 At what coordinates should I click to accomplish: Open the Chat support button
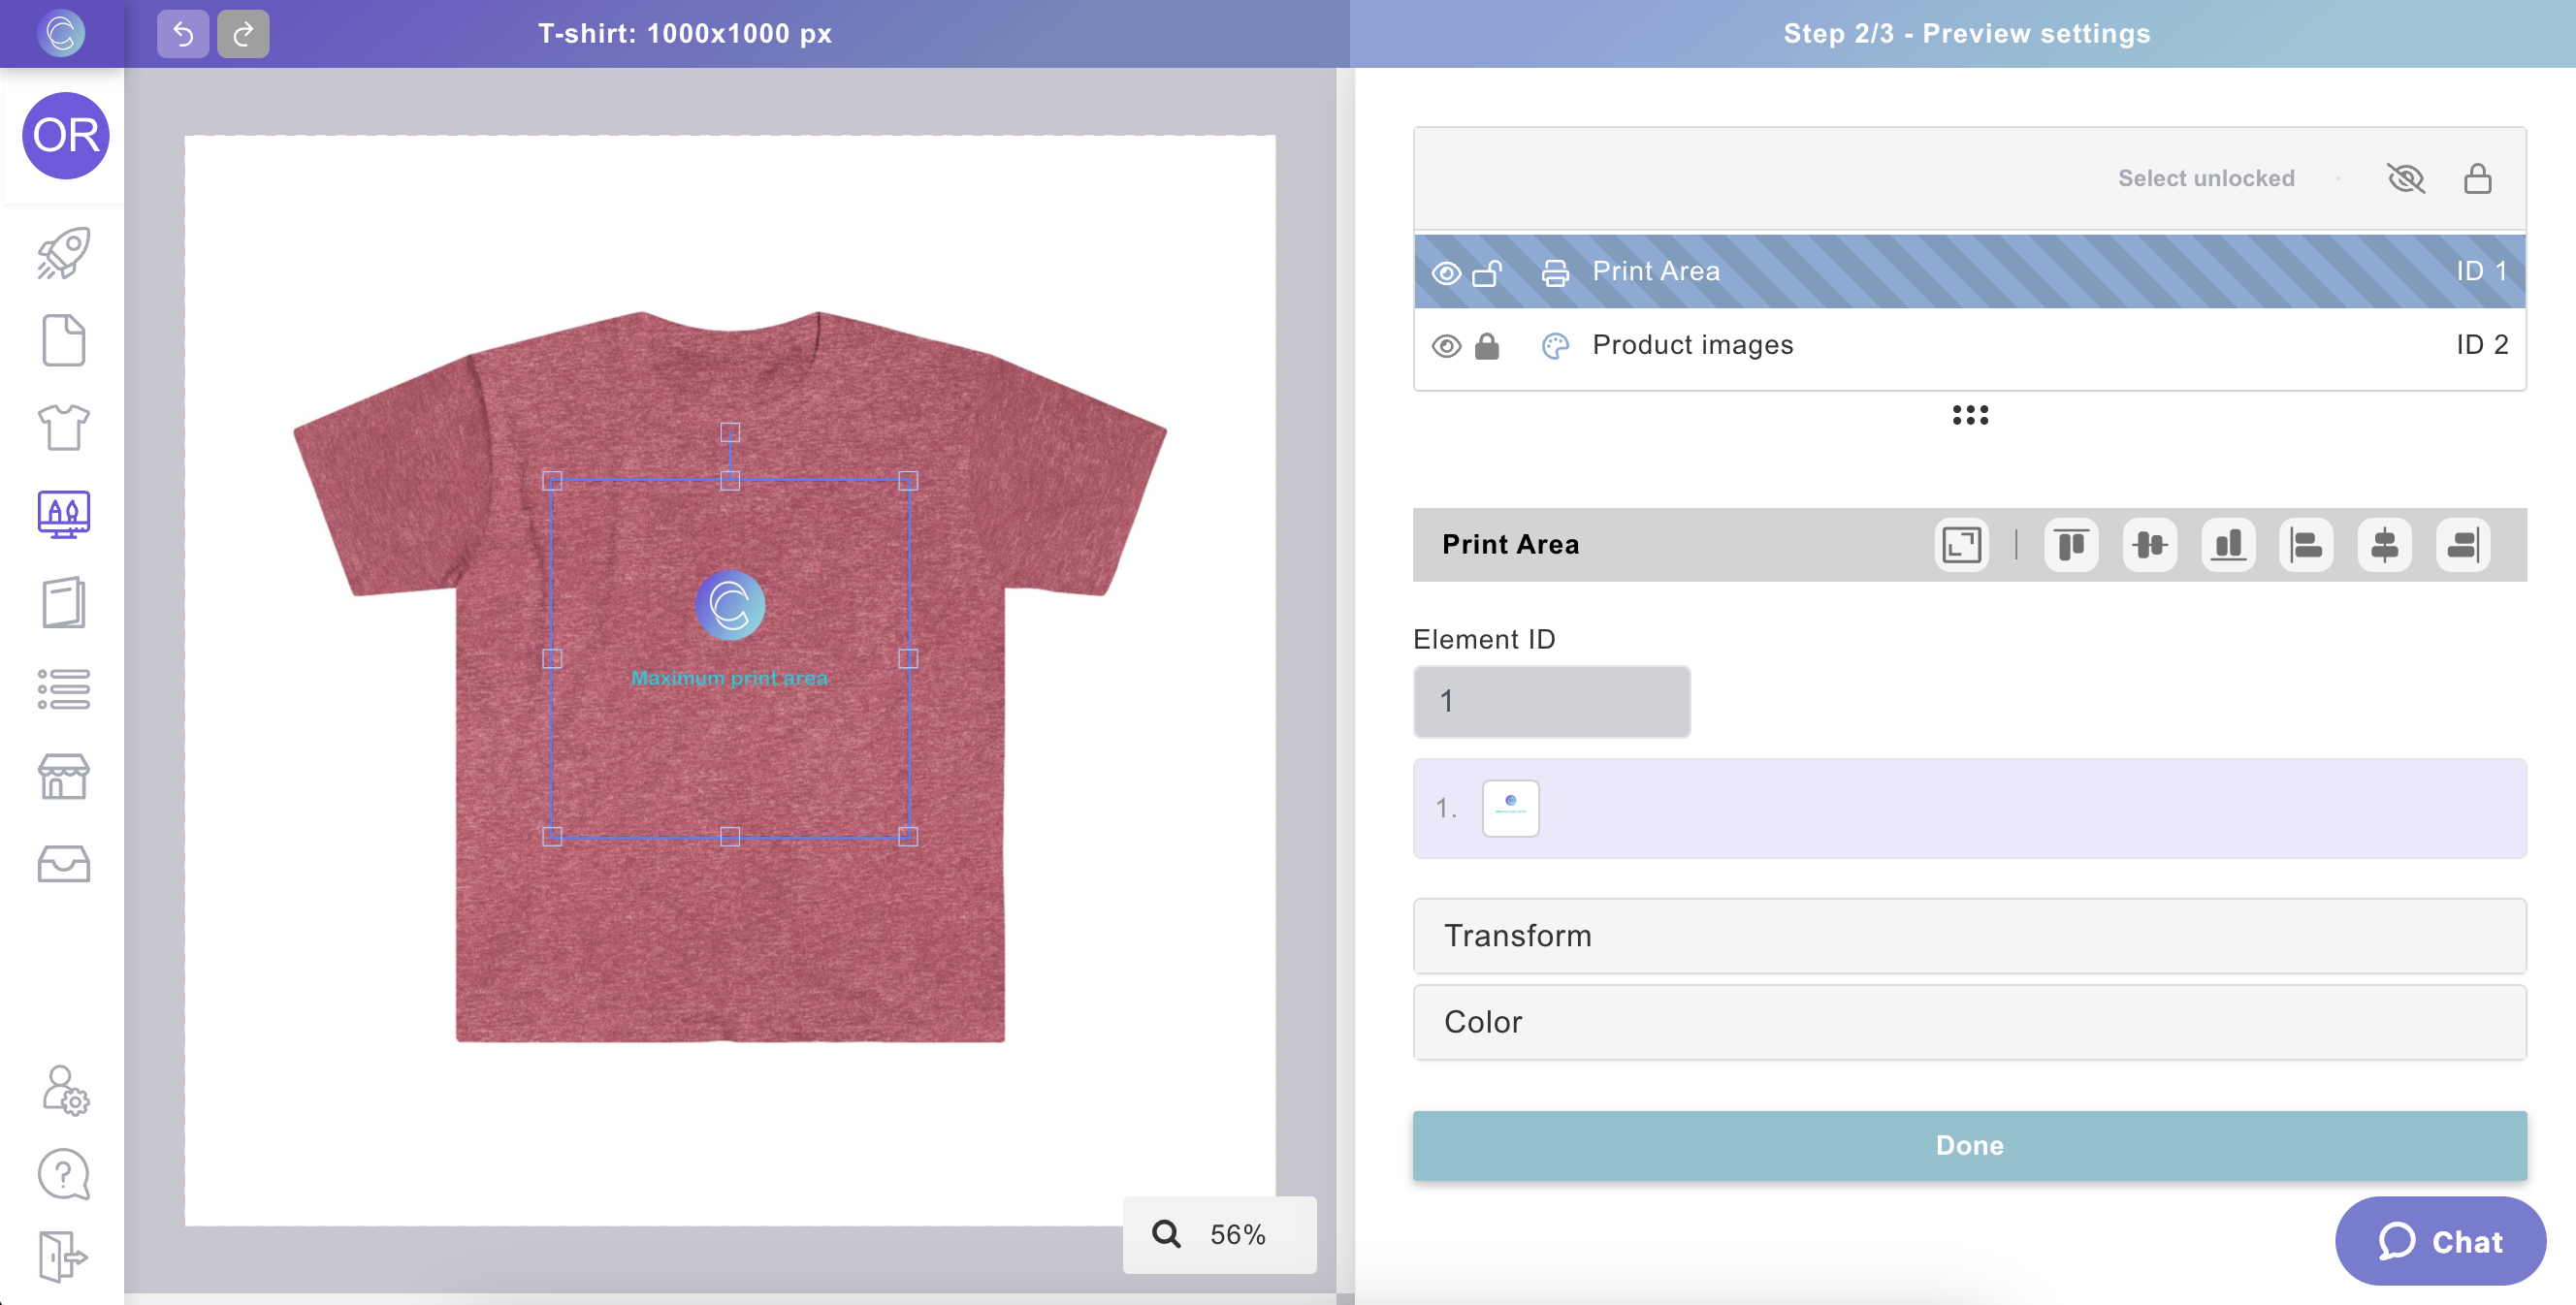tap(2440, 1242)
